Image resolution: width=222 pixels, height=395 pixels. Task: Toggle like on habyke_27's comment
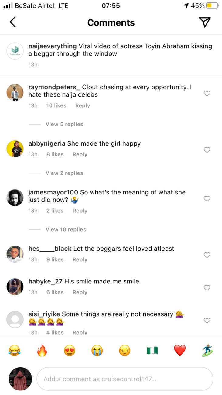(x=207, y=288)
